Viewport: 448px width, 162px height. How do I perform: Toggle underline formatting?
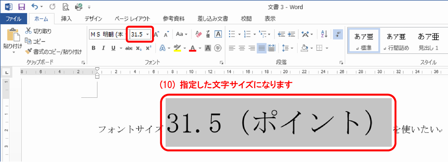(113, 48)
